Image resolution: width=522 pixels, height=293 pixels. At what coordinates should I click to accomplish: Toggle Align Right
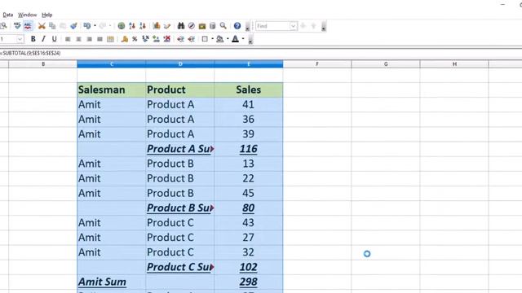89,39
